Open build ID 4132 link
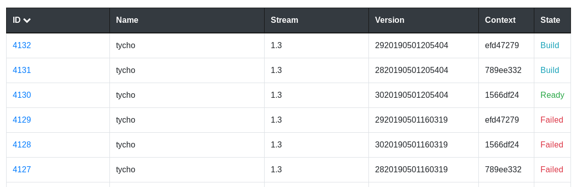This screenshot has height=187, width=572. click(22, 46)
